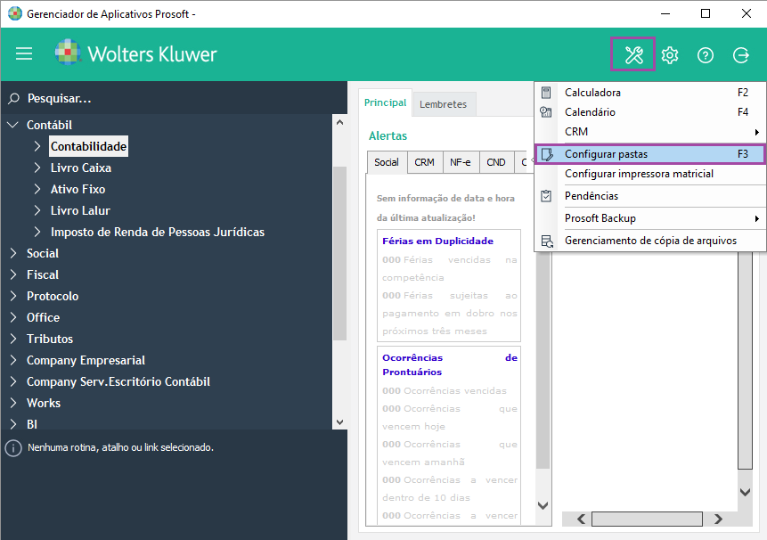Expand the Ativo Fixo node
Viewport: 767px width, 540px height.
coord(37,189)
